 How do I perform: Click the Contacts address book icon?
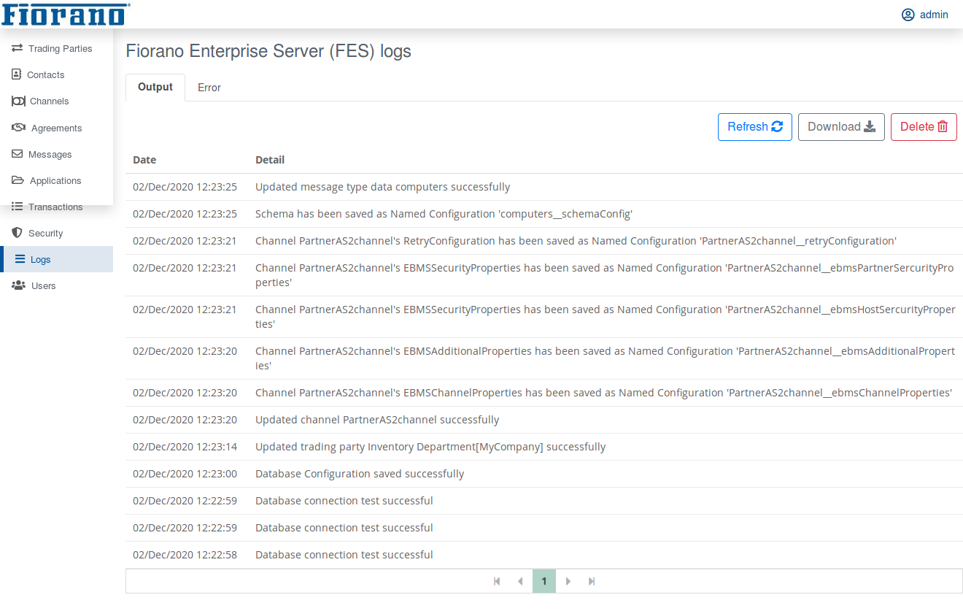pyautogui.click(x=17, y=74)
